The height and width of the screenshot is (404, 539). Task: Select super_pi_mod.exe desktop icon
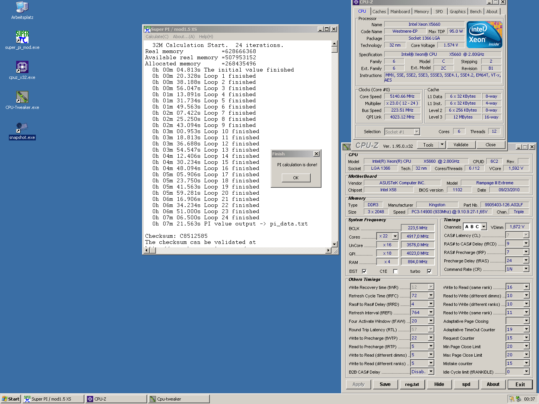22,40
